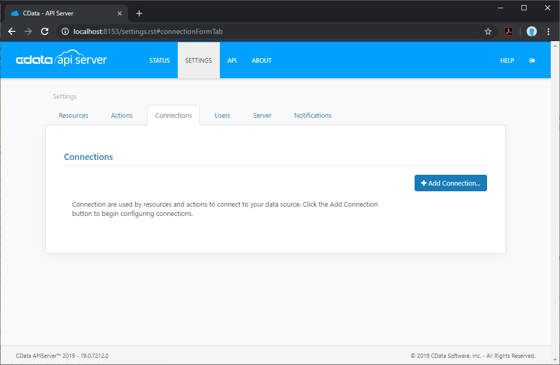Click the Add Connection button
This screenshot has width=560, height=365.
coord(451,183)
